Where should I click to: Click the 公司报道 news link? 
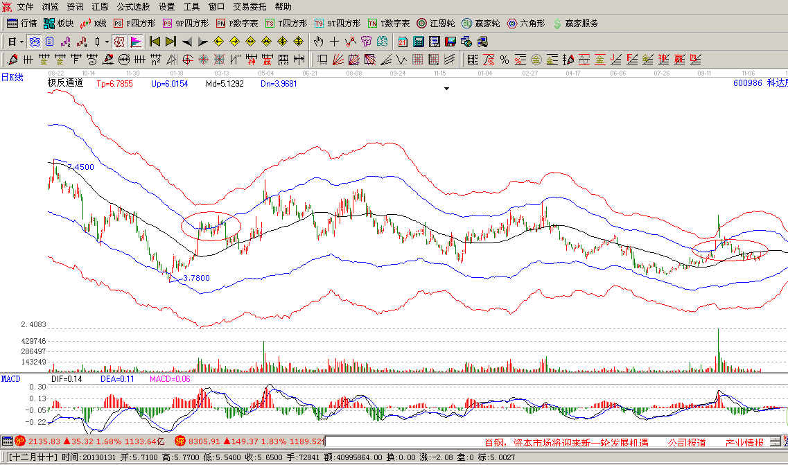pos(686,442)
